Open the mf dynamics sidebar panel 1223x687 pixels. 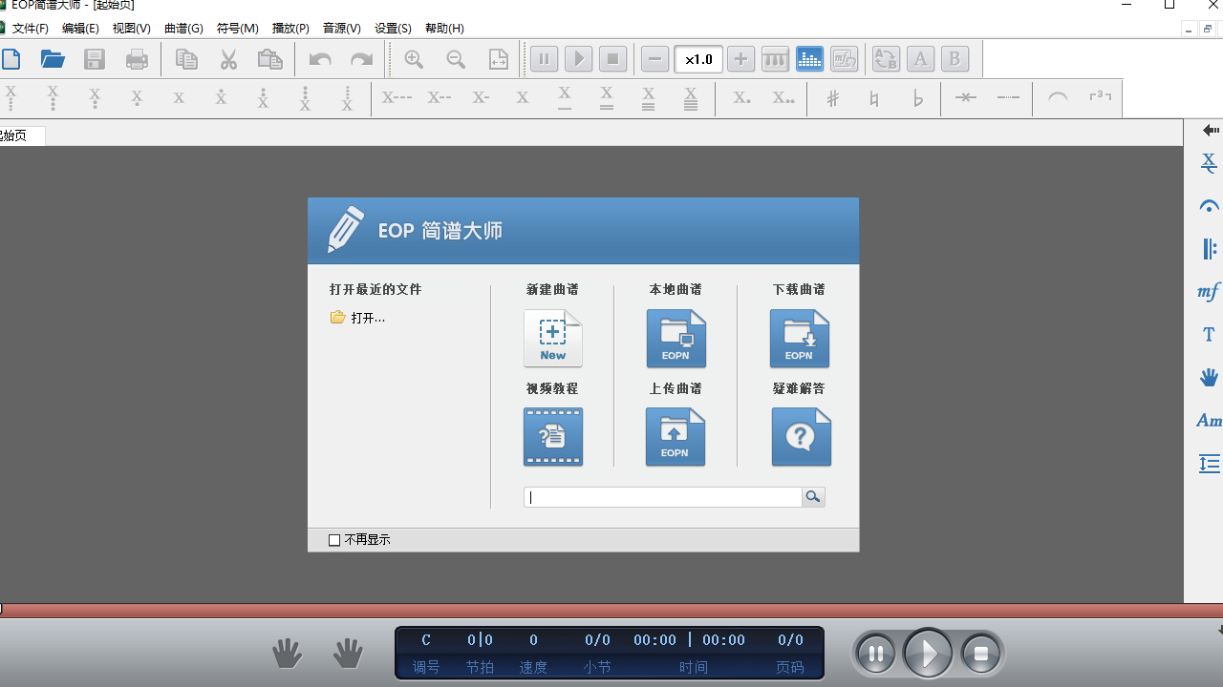tap(1209, 291)
